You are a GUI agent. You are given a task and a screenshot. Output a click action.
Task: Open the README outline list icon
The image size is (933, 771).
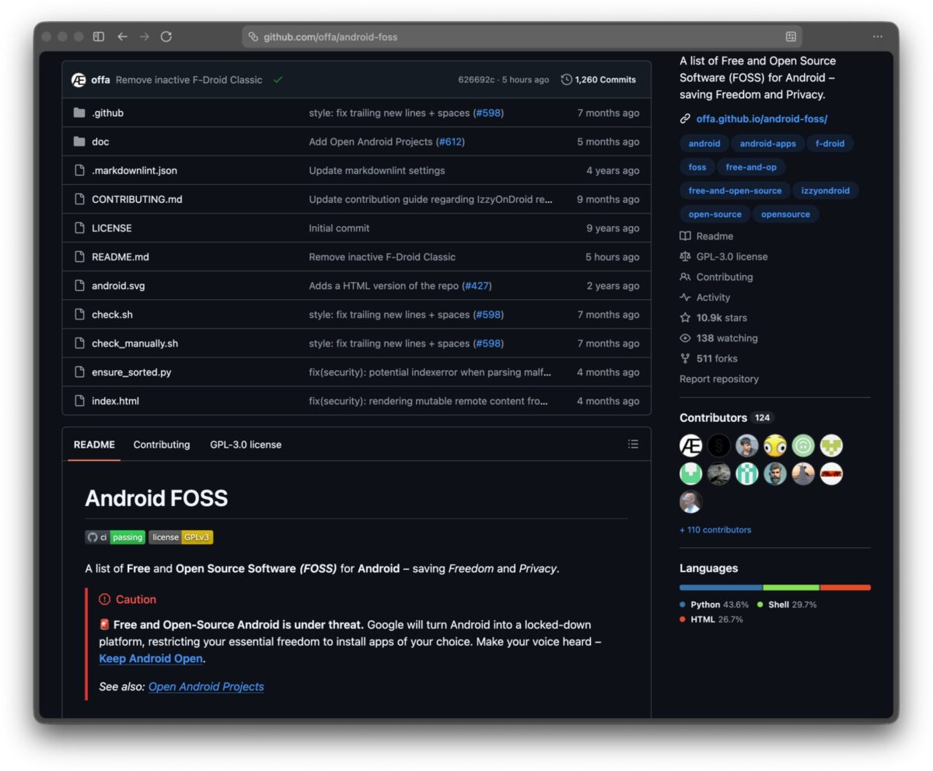pyautogui.click(x=633, y=445)
